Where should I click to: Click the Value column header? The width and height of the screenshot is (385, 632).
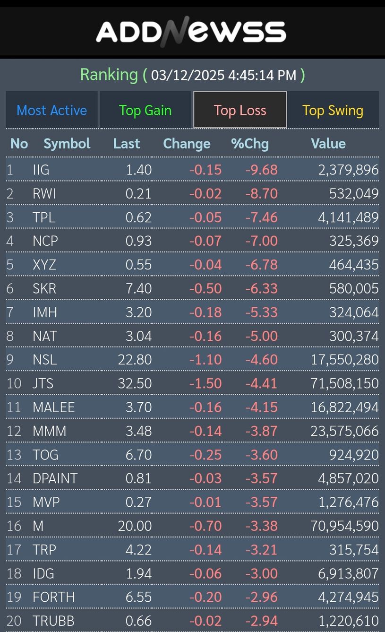pos(328,144)
